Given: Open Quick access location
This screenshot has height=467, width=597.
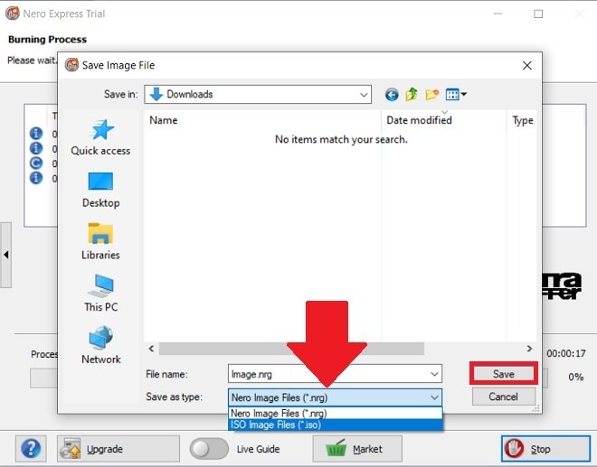Looking at the screenshot, I should (100, 137).
